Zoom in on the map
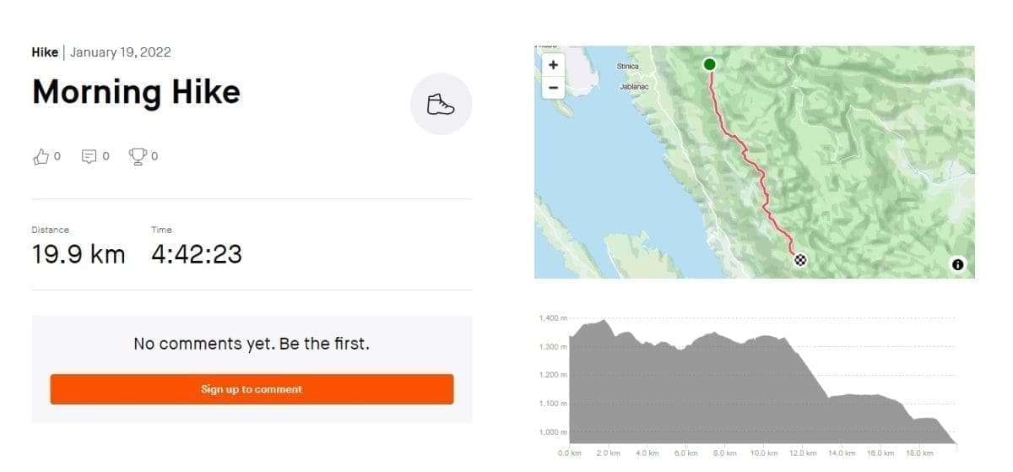1013x472 pixels. click(553, 65)
